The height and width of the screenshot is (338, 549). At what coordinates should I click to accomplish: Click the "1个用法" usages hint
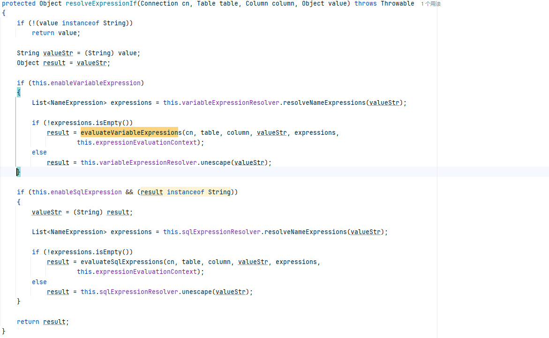pyautogui.click(x=430, y=4)
